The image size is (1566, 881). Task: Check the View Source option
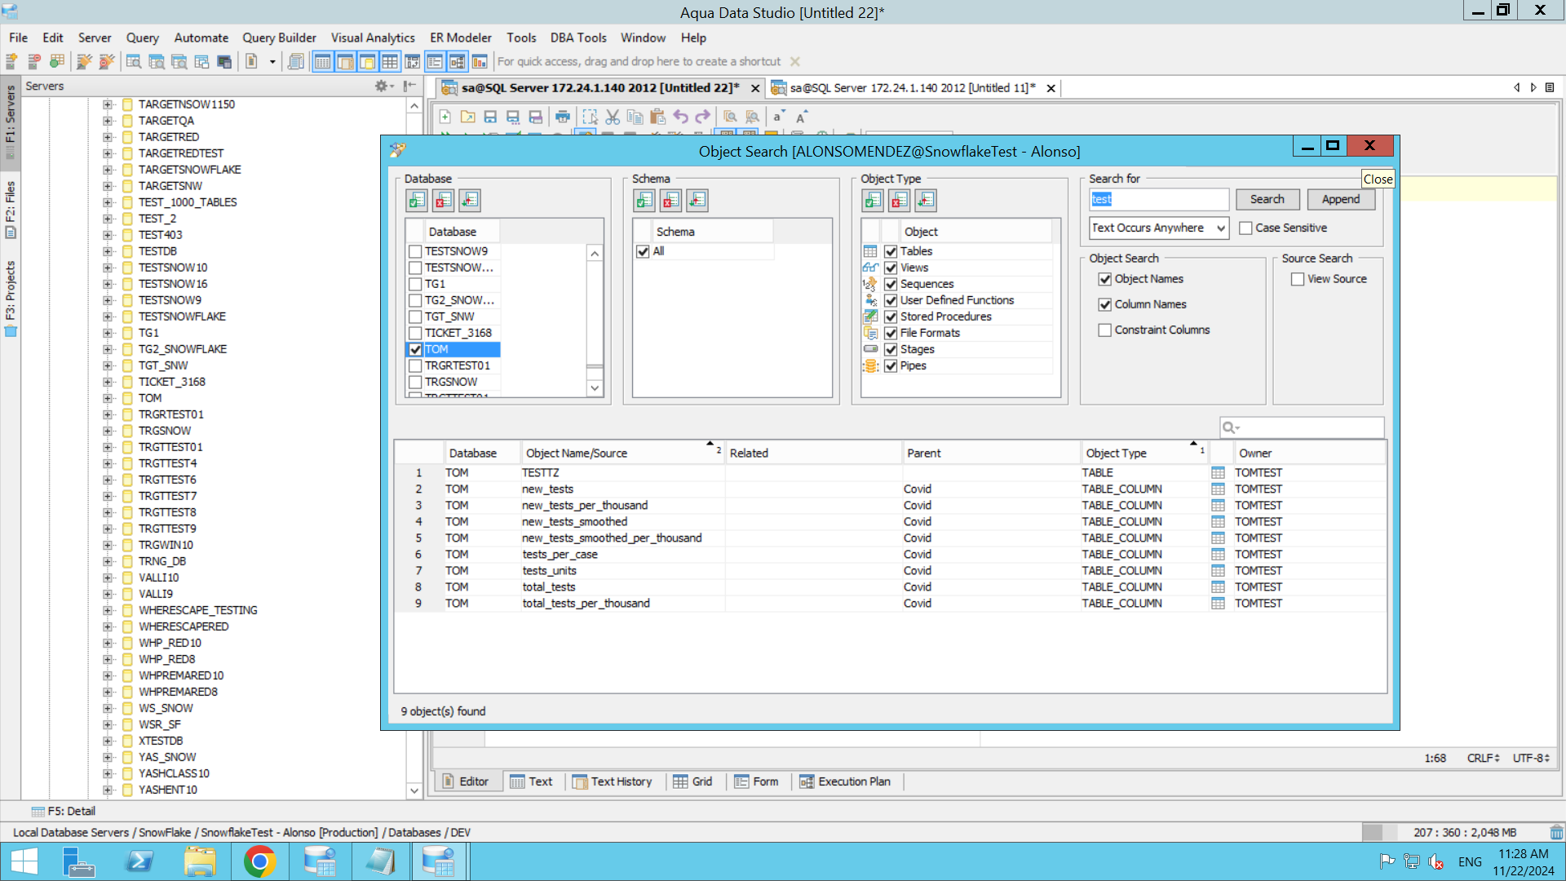pos(1298,279)
